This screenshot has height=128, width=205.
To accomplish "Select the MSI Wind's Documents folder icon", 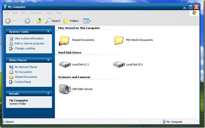I will (x=119, y=40).
